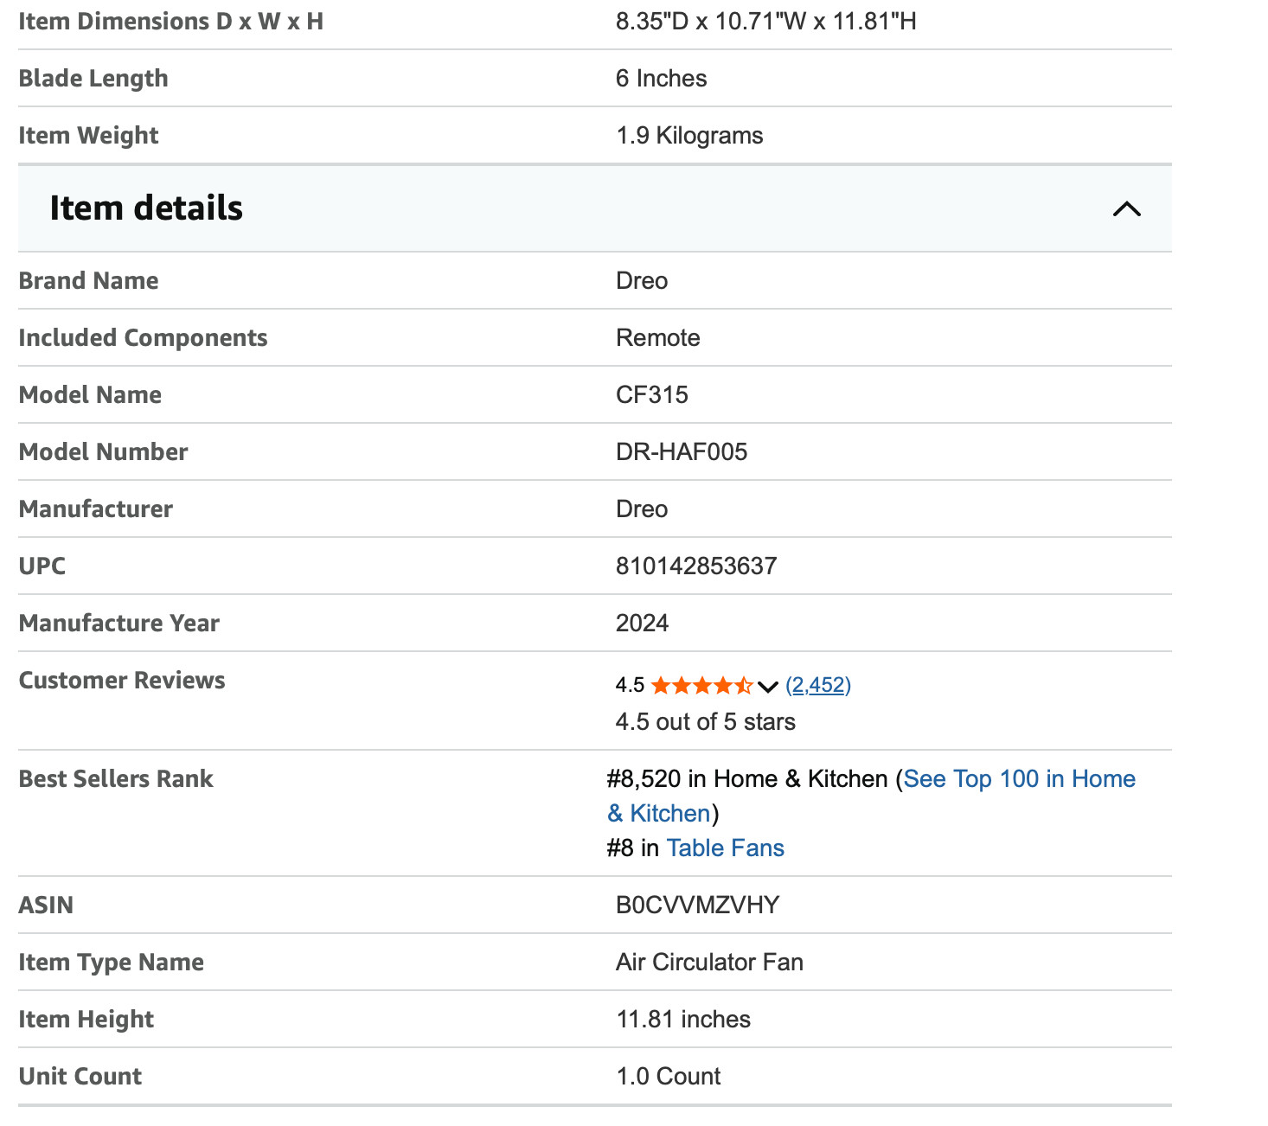Click the Manufacture Year value 2024
Viewport: 1268px width, 1126px height.
(x=642, y=624)
